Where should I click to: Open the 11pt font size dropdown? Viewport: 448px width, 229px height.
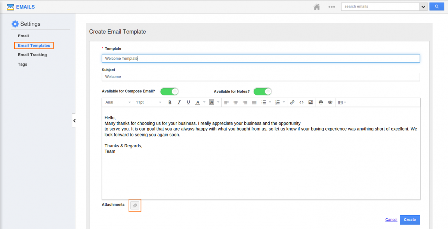click(x=149, y=102)
